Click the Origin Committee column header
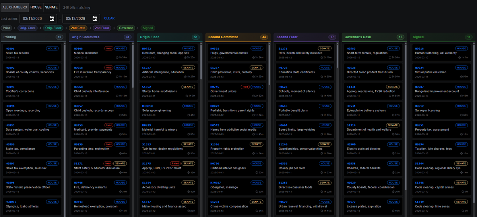Viewport: 477px width, 217px height. (101, 37)
